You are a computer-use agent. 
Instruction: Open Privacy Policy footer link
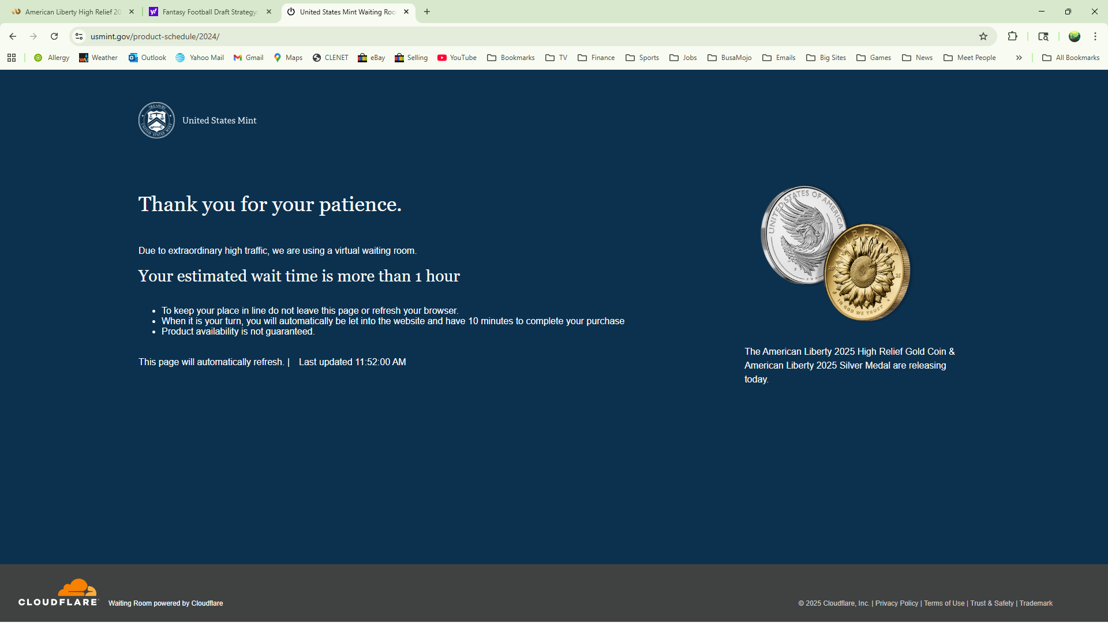click(x=896, y=603)
